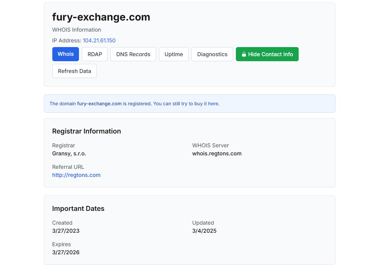Click the Updated date 3/4/2025
382x265 pixels.
[x=204, y=231]
